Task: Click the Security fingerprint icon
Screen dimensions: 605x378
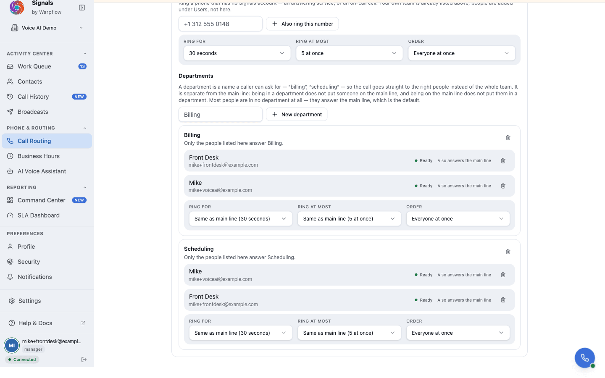Action: [x=10, y=262]
